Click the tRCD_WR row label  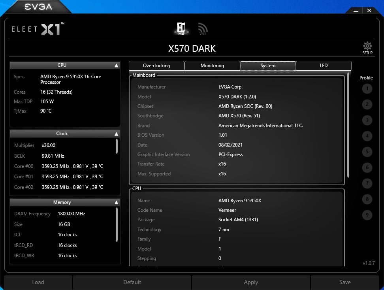[x=24, y=256]
